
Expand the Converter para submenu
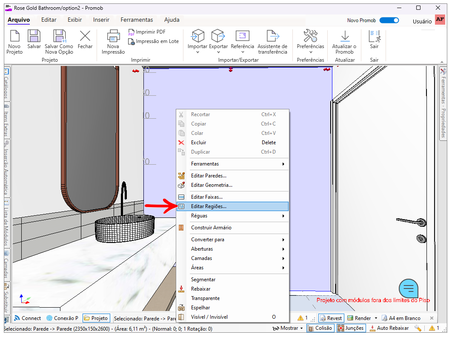232,240
